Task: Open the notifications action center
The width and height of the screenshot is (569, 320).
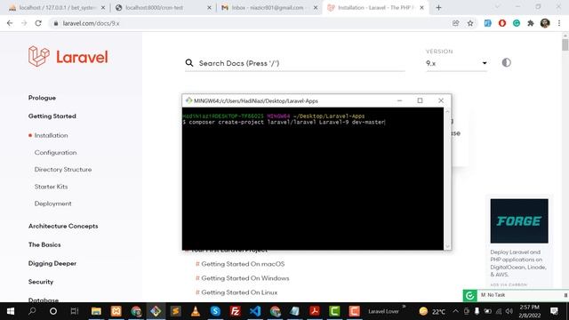Action: pyautogui.click(x=554, y=311)
